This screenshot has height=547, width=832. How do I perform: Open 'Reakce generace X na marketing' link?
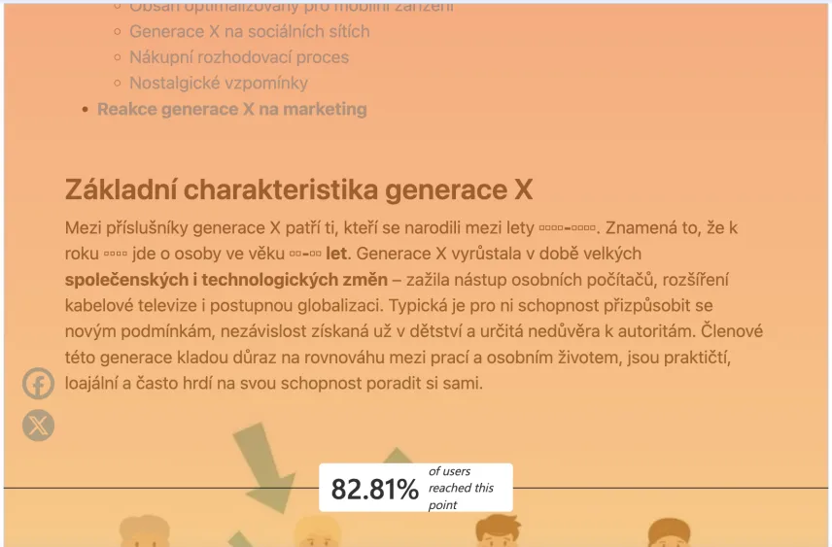tap(231, 109)
